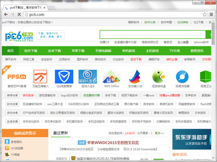Open the 东方输入法 icon
The width and height of the screenshot is (217, 162).
pos(135,77)
